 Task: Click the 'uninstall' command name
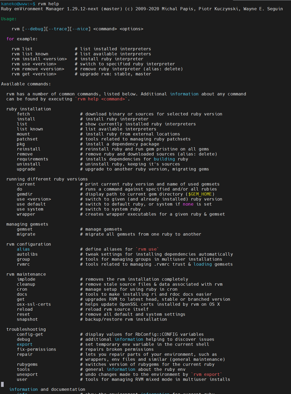click(29, 164)
